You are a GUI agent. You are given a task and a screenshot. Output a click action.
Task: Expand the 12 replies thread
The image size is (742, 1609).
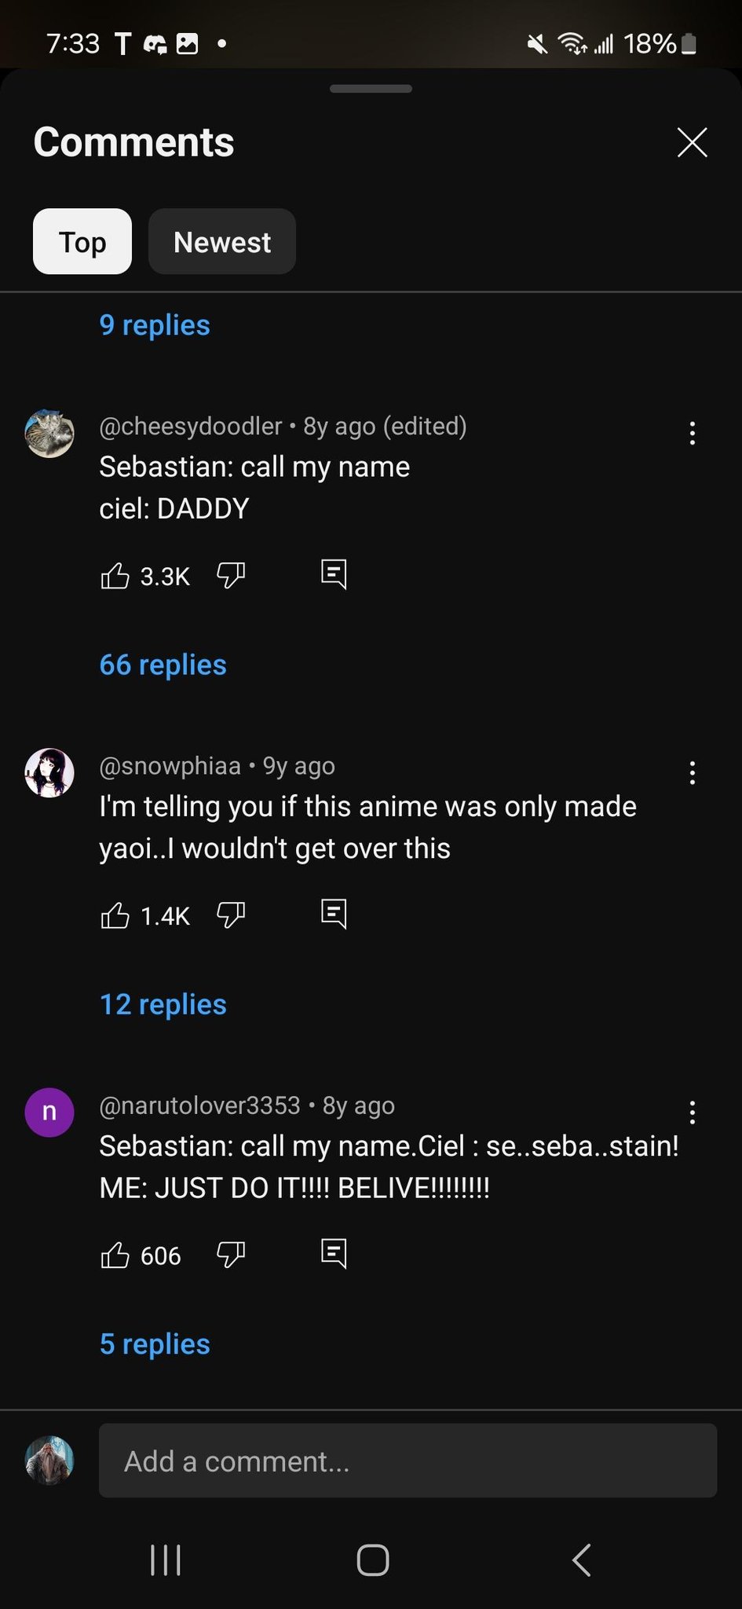[163, 1004]
